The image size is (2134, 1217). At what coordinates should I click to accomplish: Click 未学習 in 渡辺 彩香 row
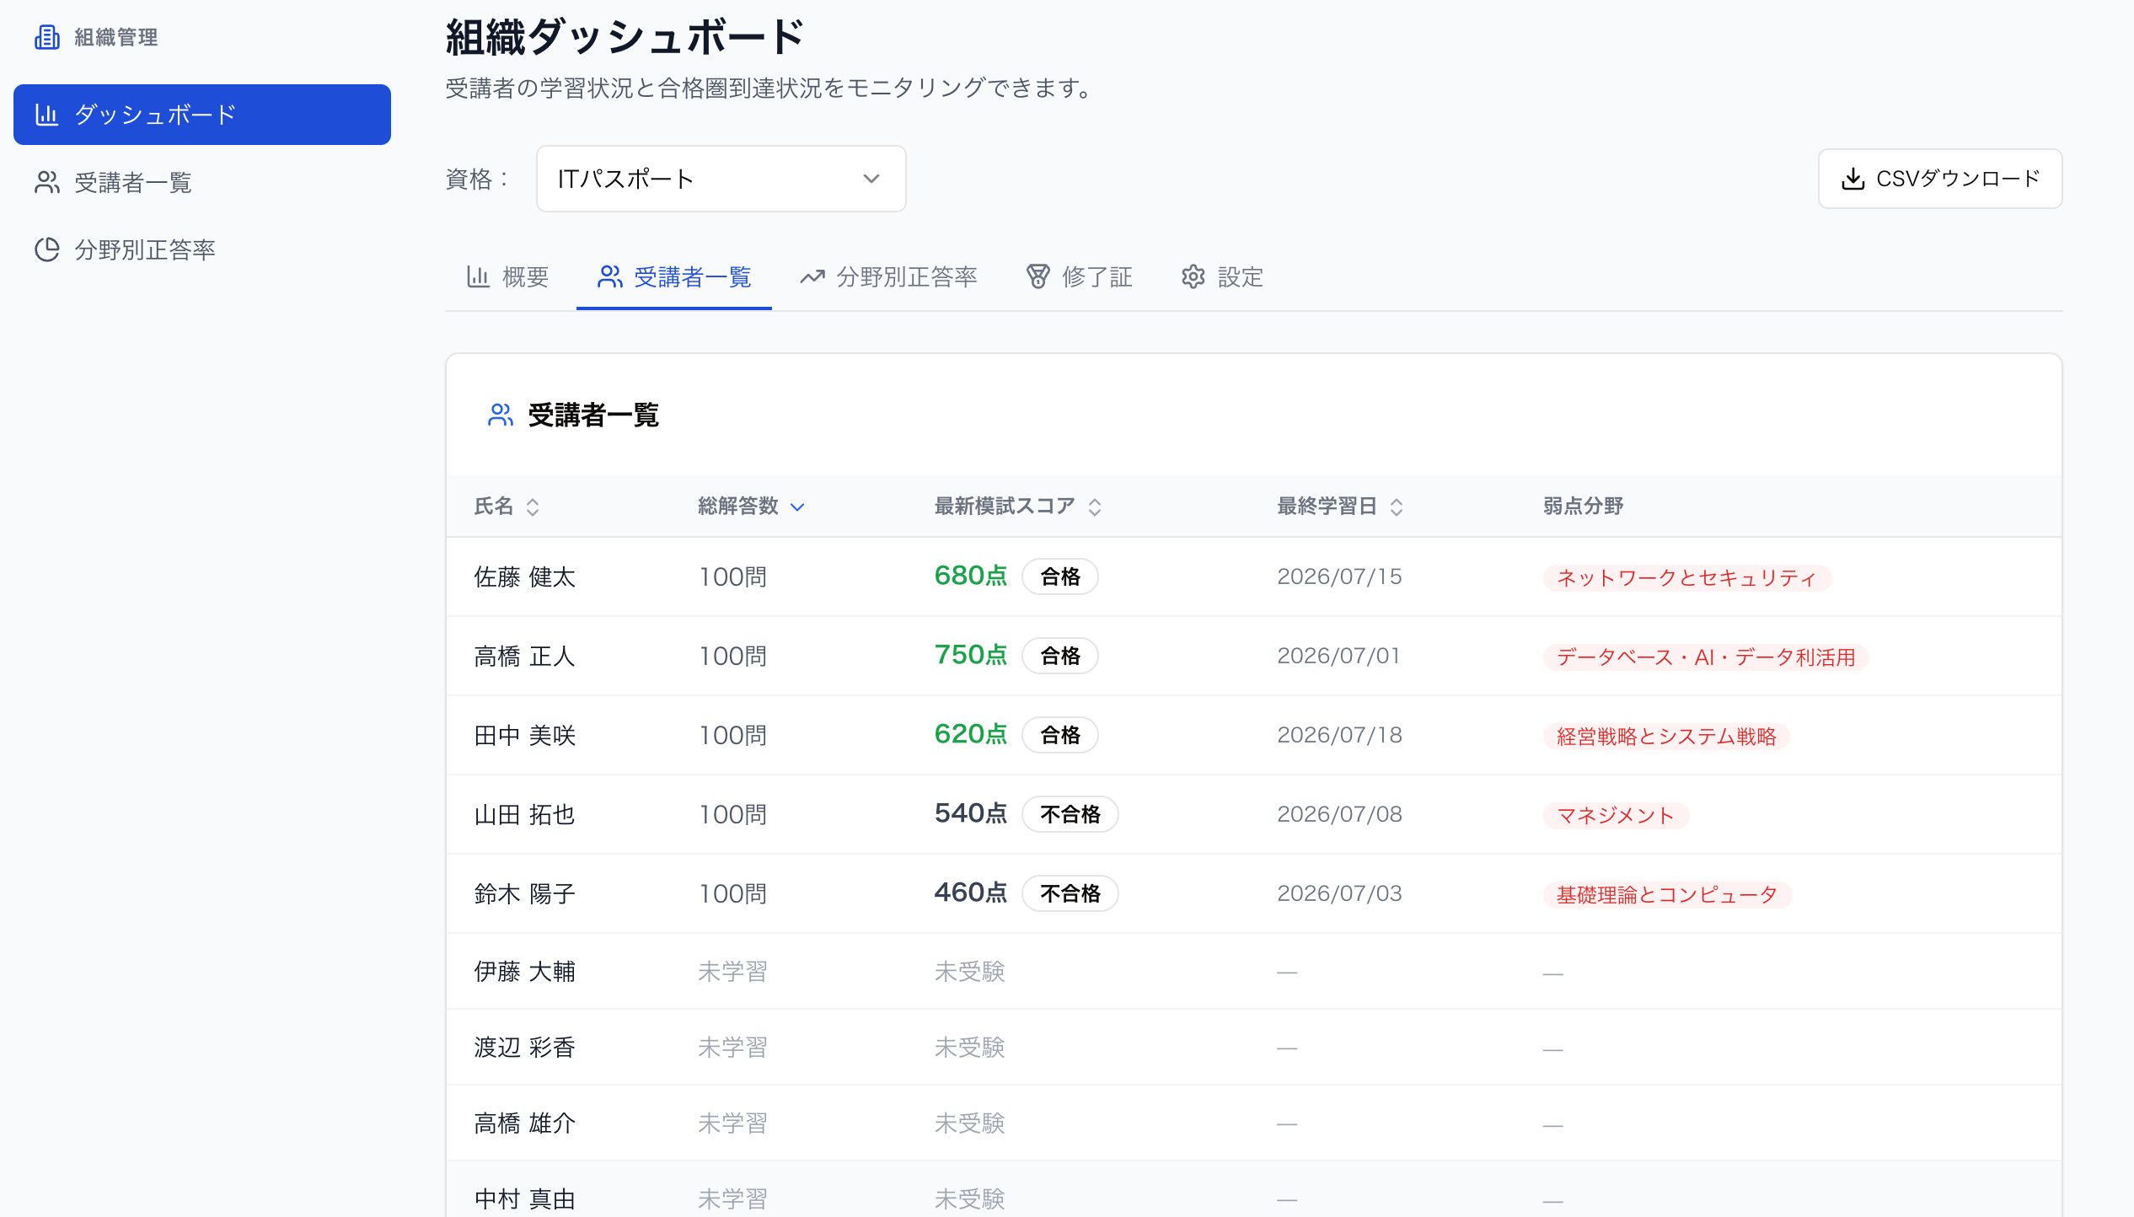733,1047
